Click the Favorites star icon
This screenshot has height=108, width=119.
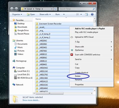tap(14, 20)
